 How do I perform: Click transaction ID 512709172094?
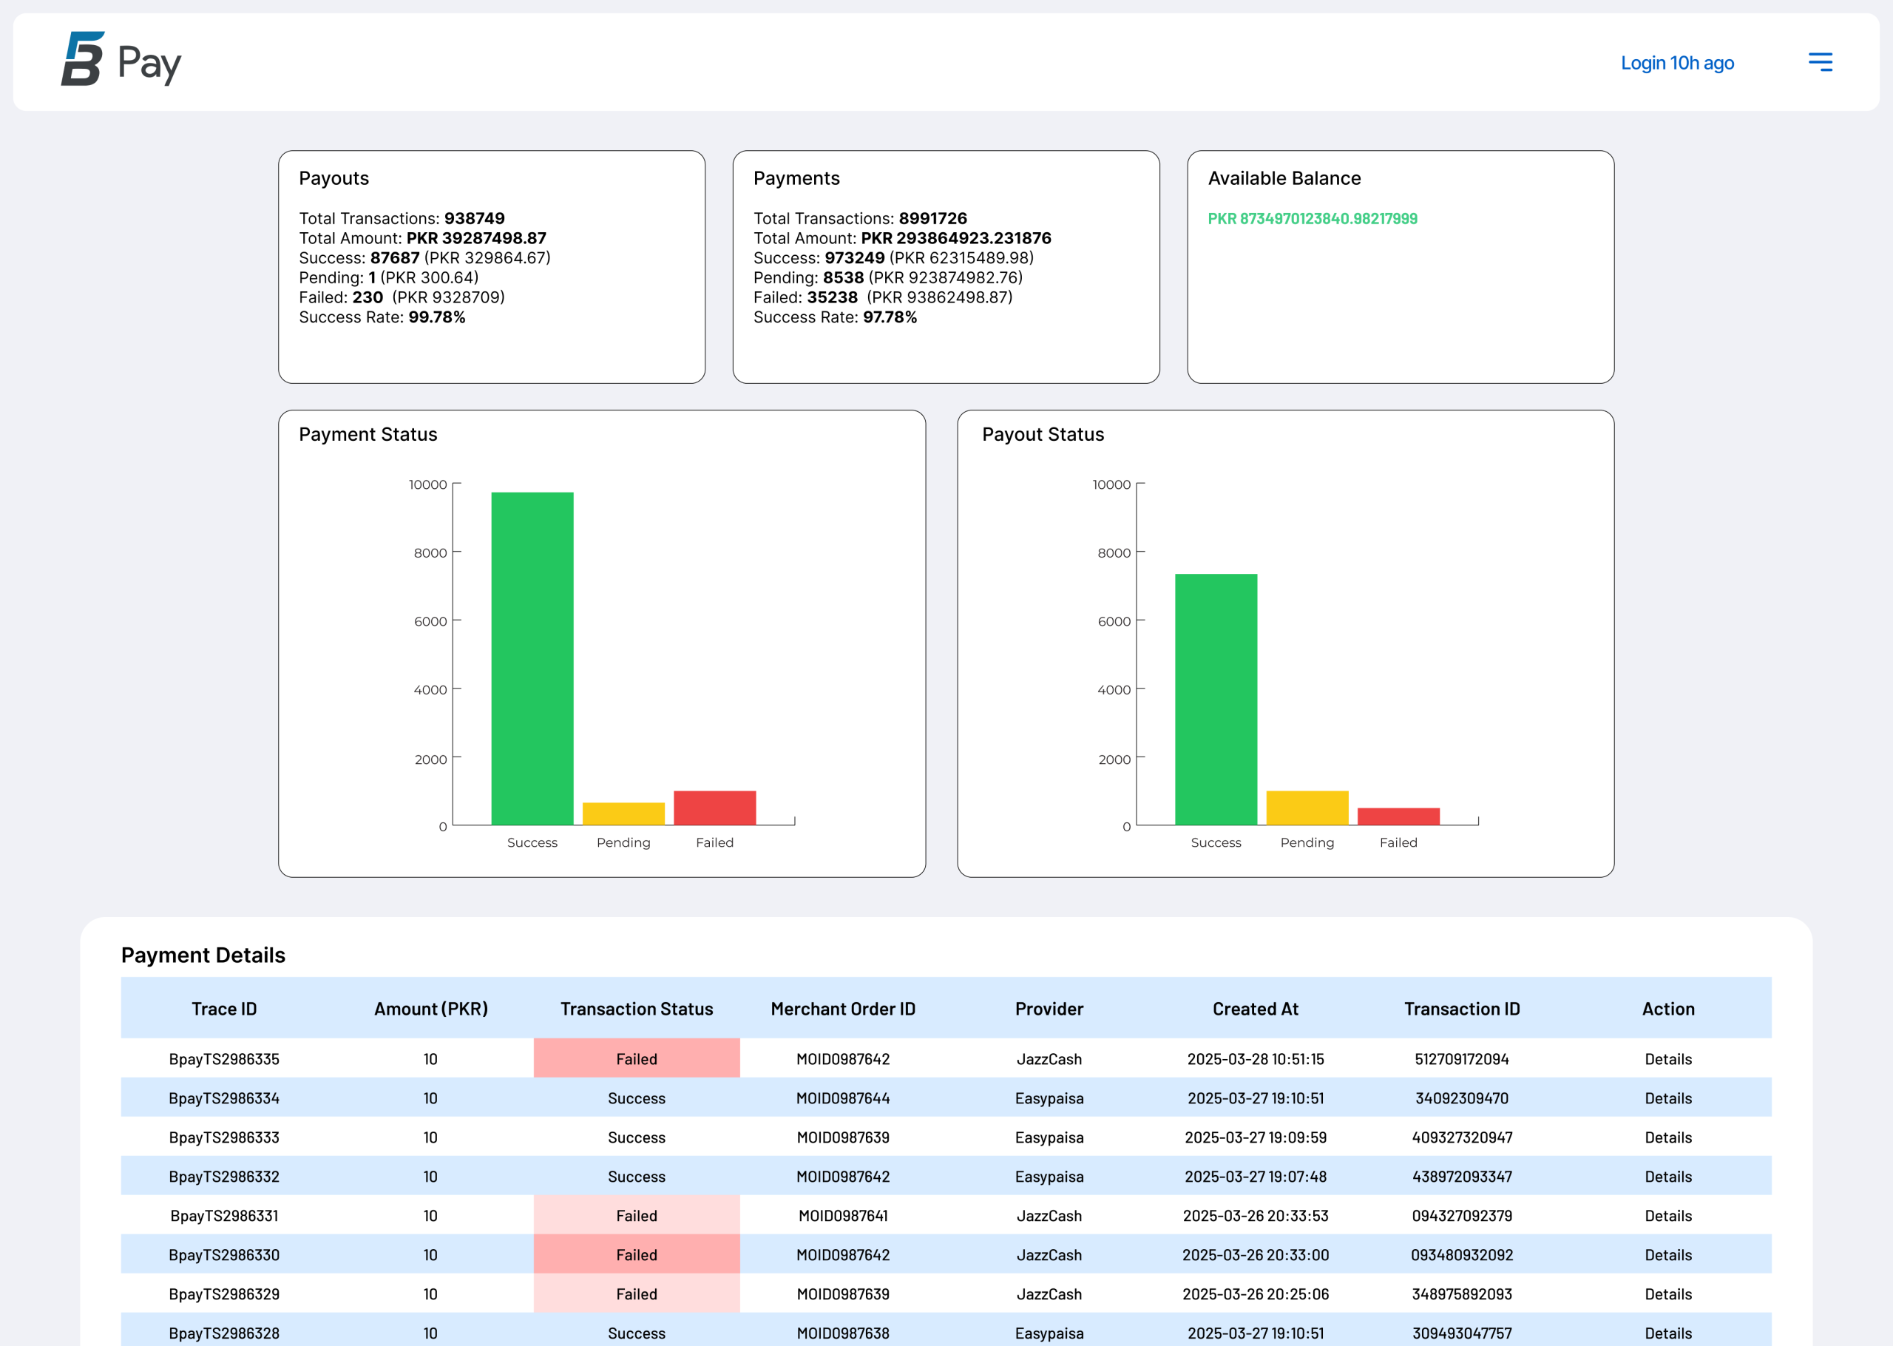[1461, 1058]
